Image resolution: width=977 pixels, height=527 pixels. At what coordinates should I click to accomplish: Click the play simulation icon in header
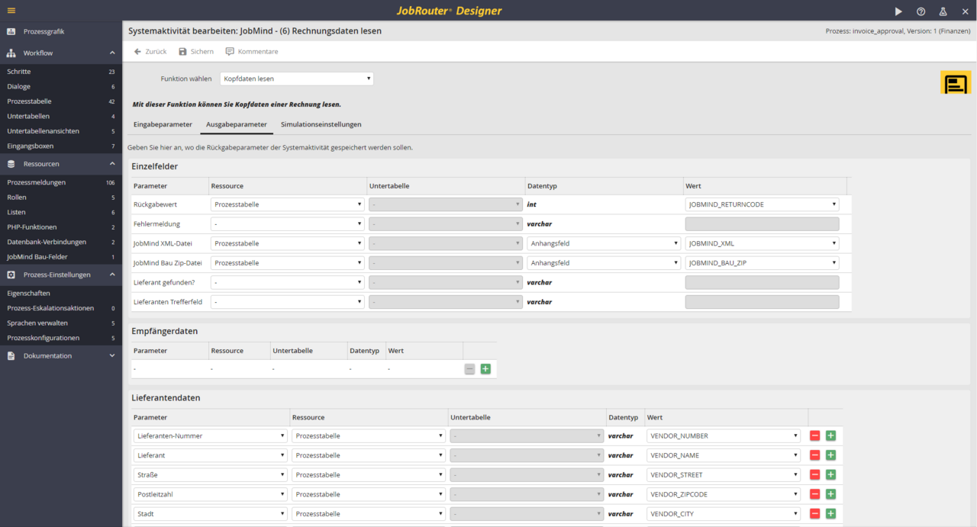point(898,11)
